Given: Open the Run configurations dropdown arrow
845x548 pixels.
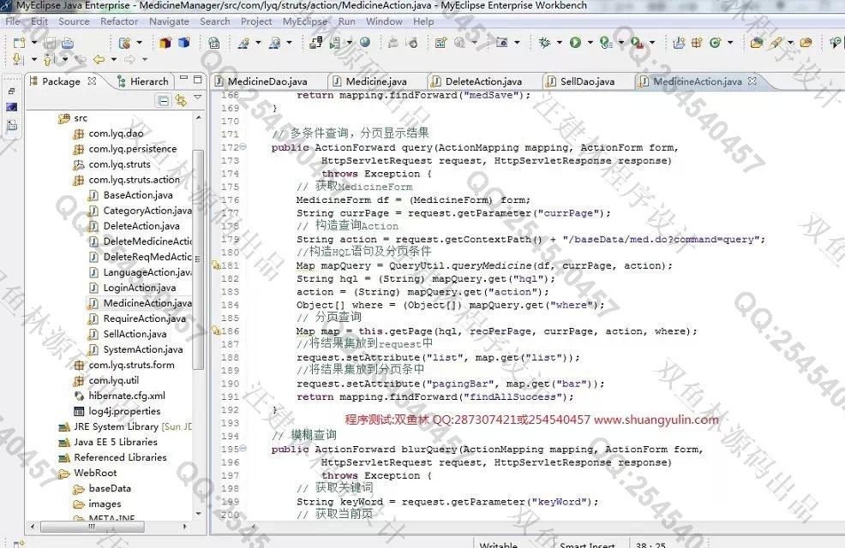Looking at the screenshot, I should click(590, 43).
